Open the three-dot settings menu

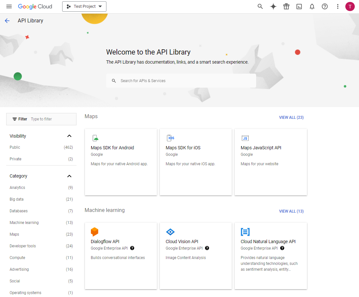(x=338, y=6)
